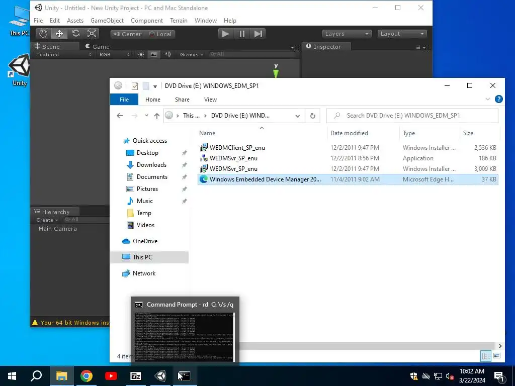Image resolution: width=515 pixels, height=386 pixels.
Task: Click the Unity Pause button
Action: [242, 34]
